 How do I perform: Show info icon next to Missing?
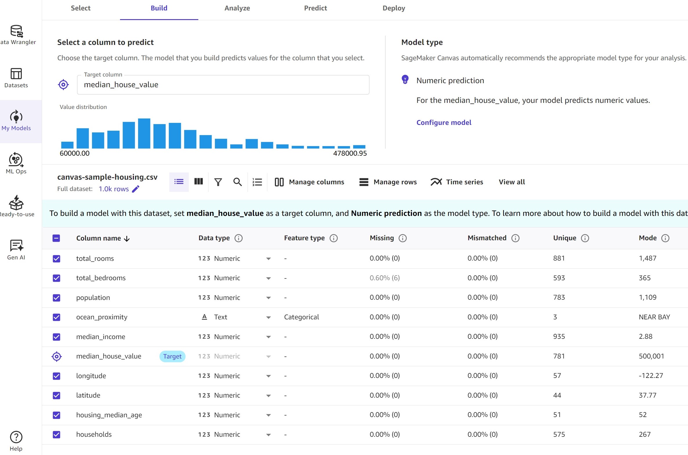[403, 238]
